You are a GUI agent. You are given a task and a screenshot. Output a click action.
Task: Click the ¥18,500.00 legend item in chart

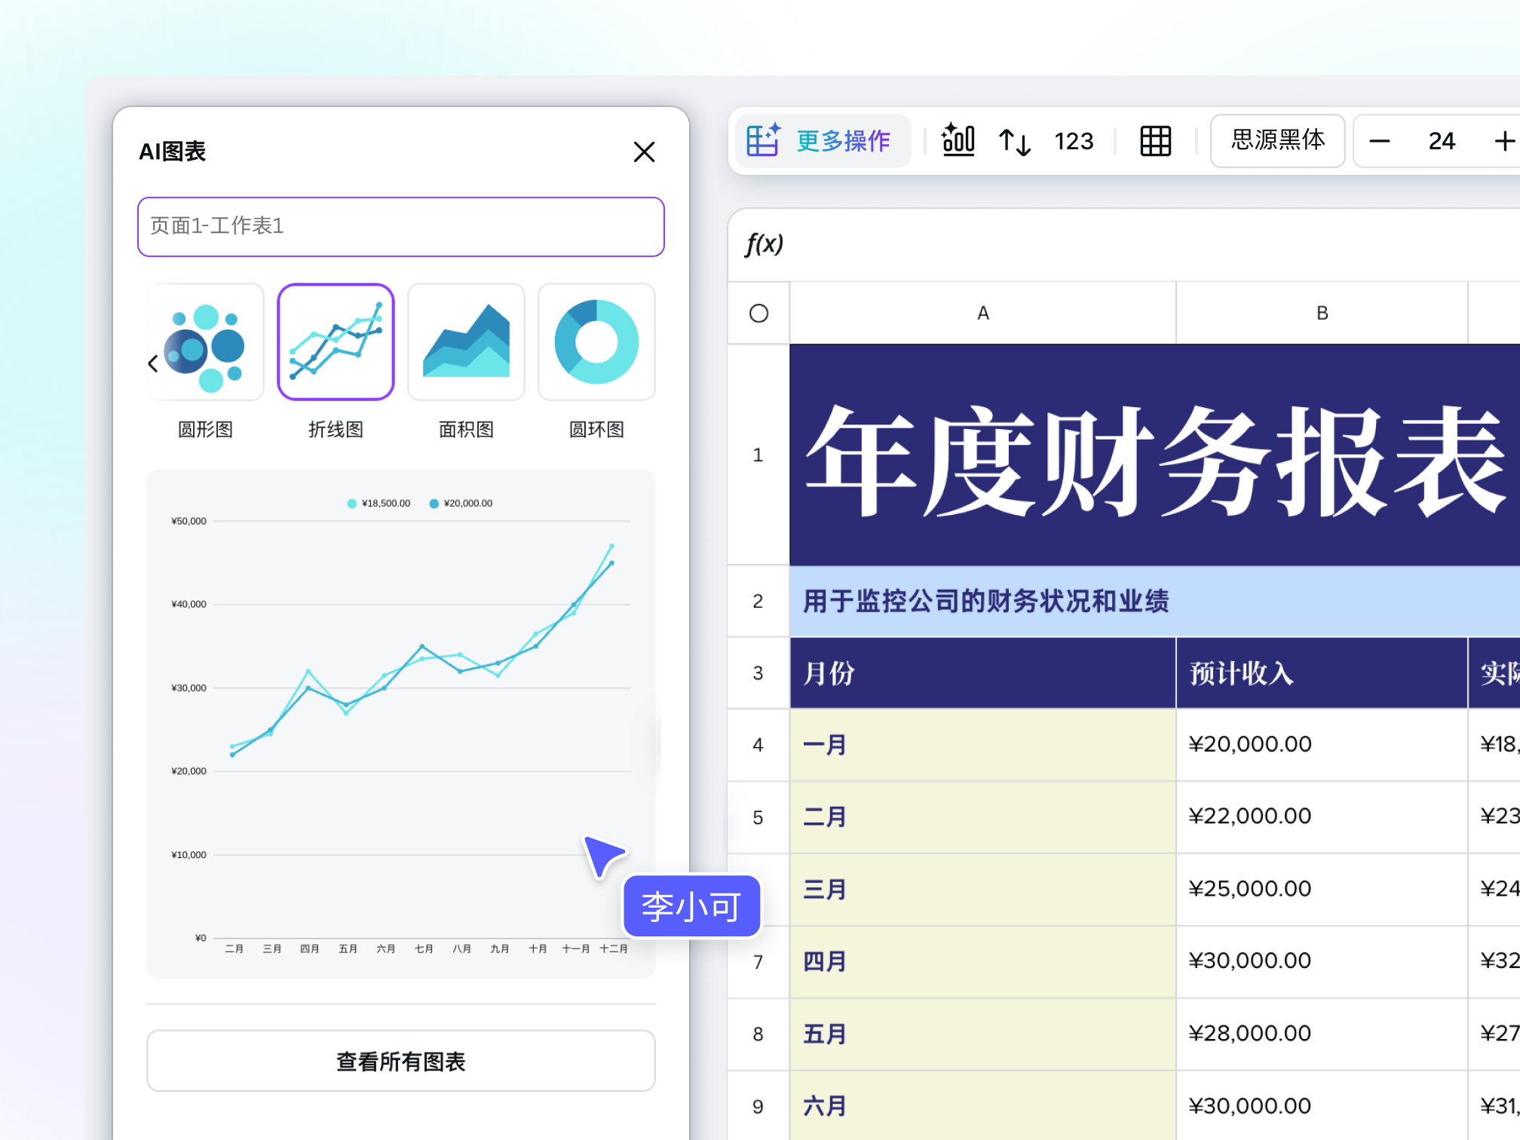378,503
